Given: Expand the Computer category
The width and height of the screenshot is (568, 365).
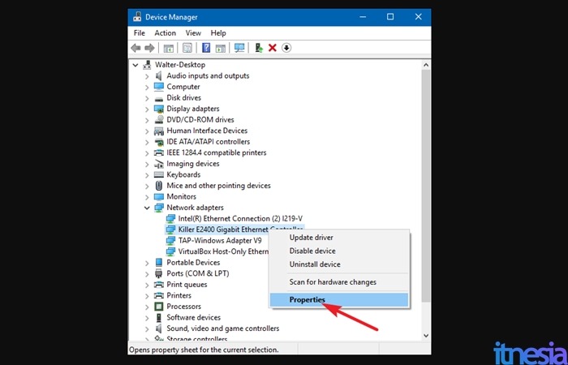Looking at the screenshot, I should (x=147, y=87).
